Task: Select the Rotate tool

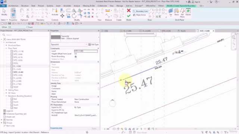Action: click(x=74, y=16)
